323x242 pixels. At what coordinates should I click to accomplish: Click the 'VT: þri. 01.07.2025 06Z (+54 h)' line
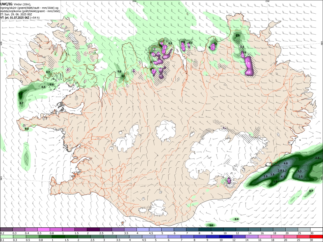20,18
